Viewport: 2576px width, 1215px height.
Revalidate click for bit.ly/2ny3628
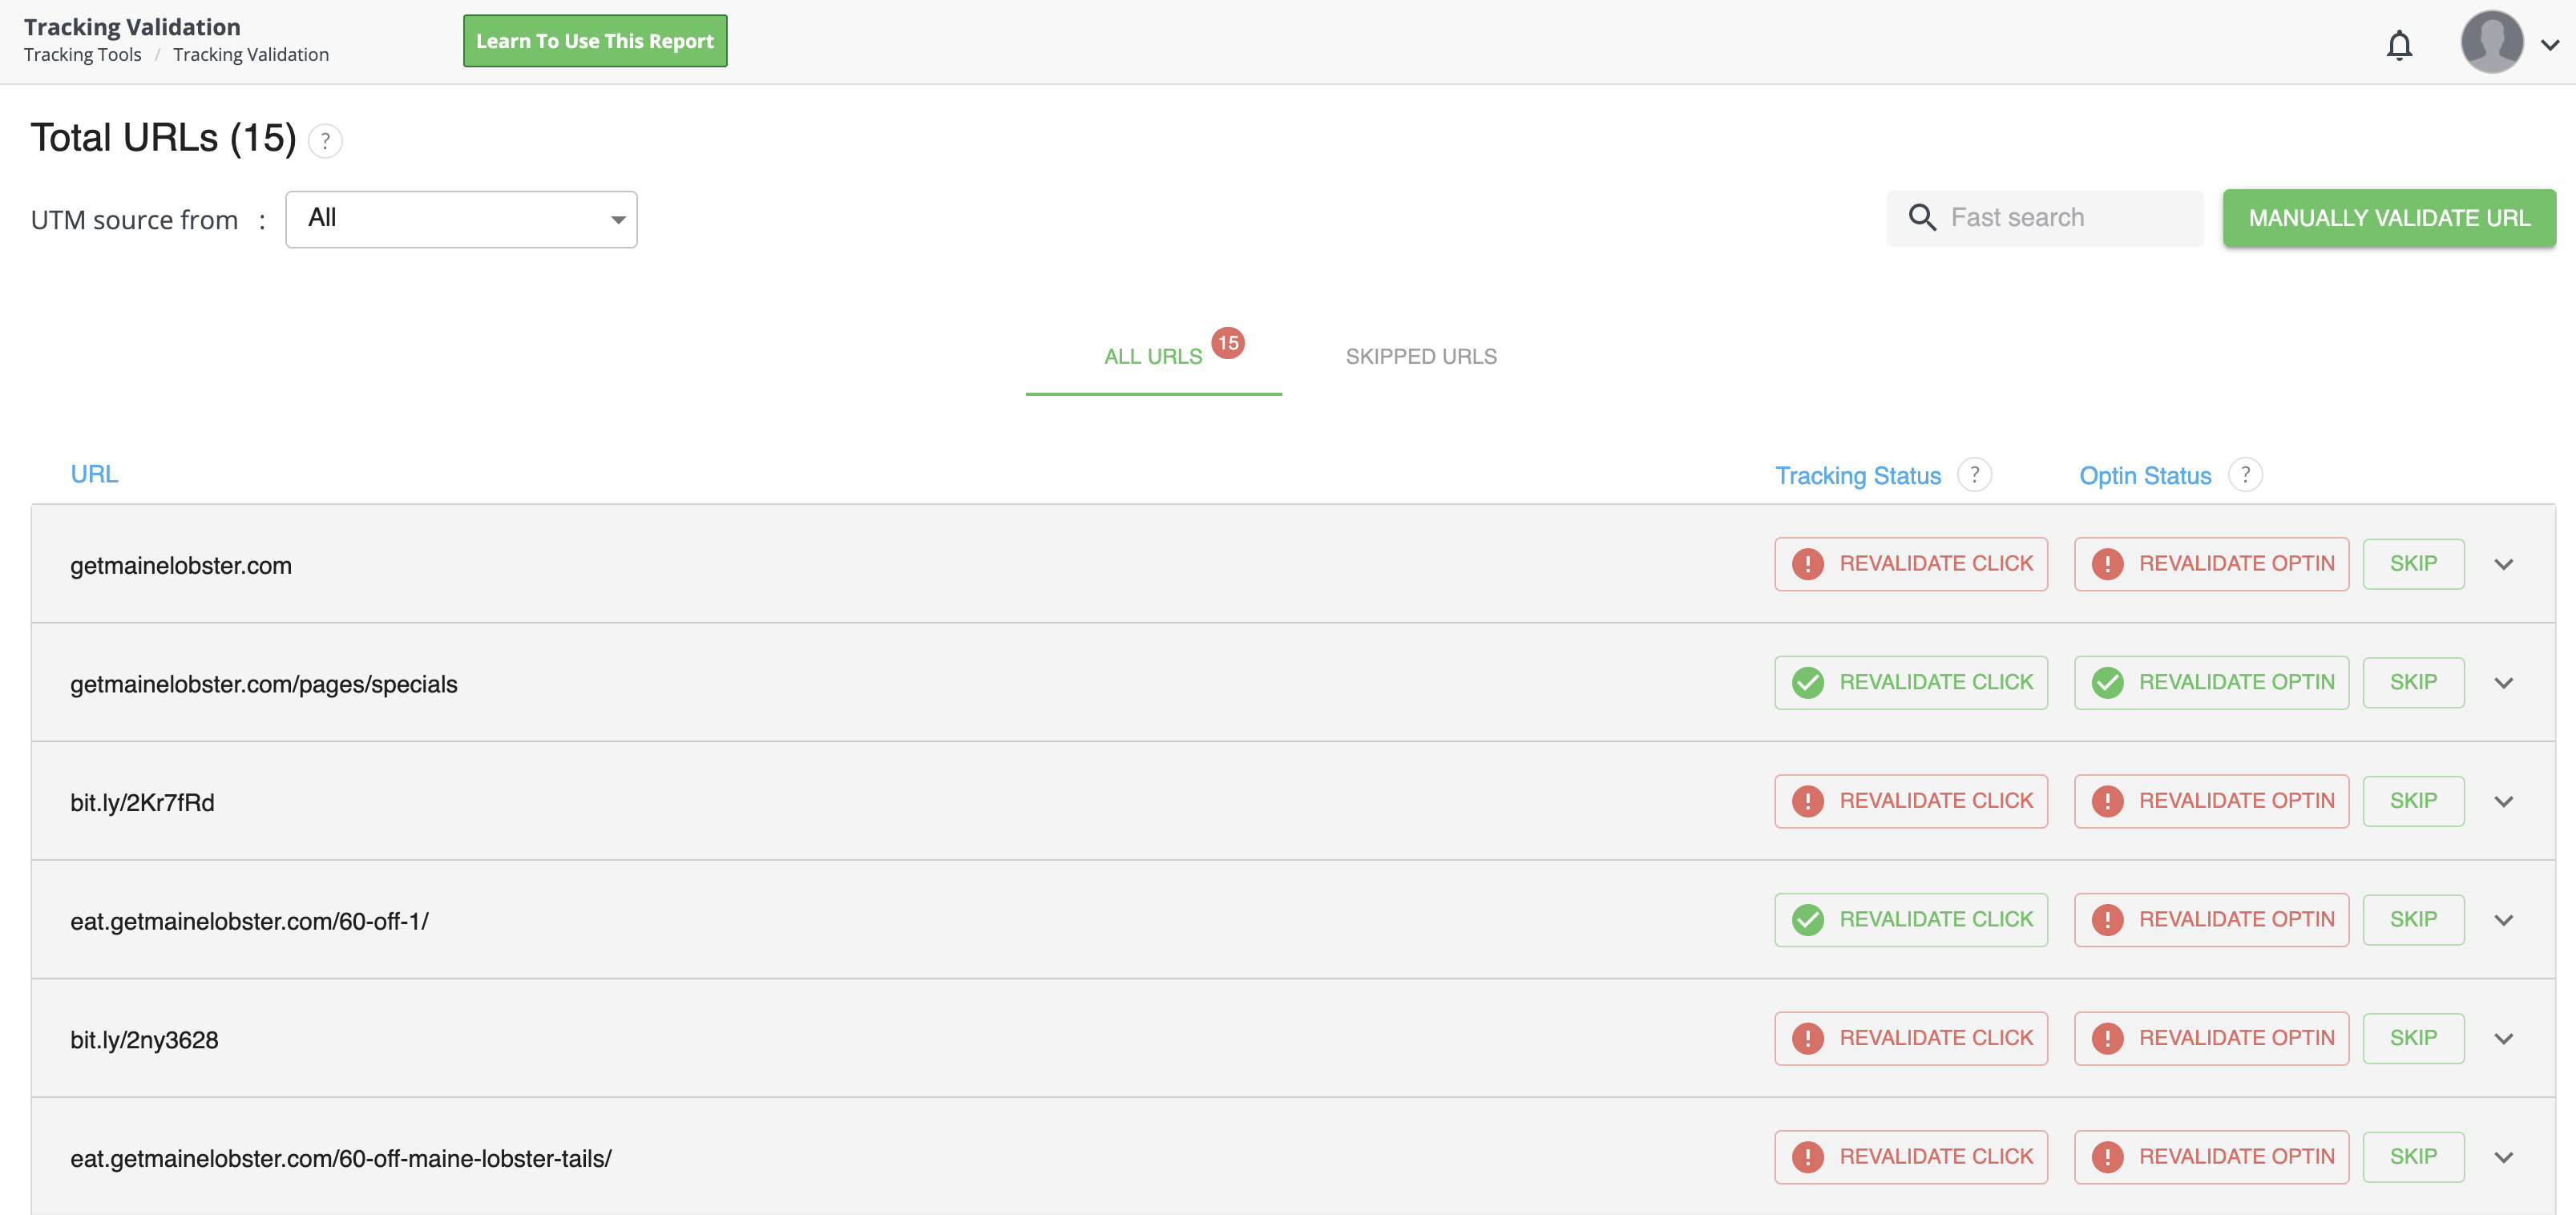(x=1911, y=1038)
